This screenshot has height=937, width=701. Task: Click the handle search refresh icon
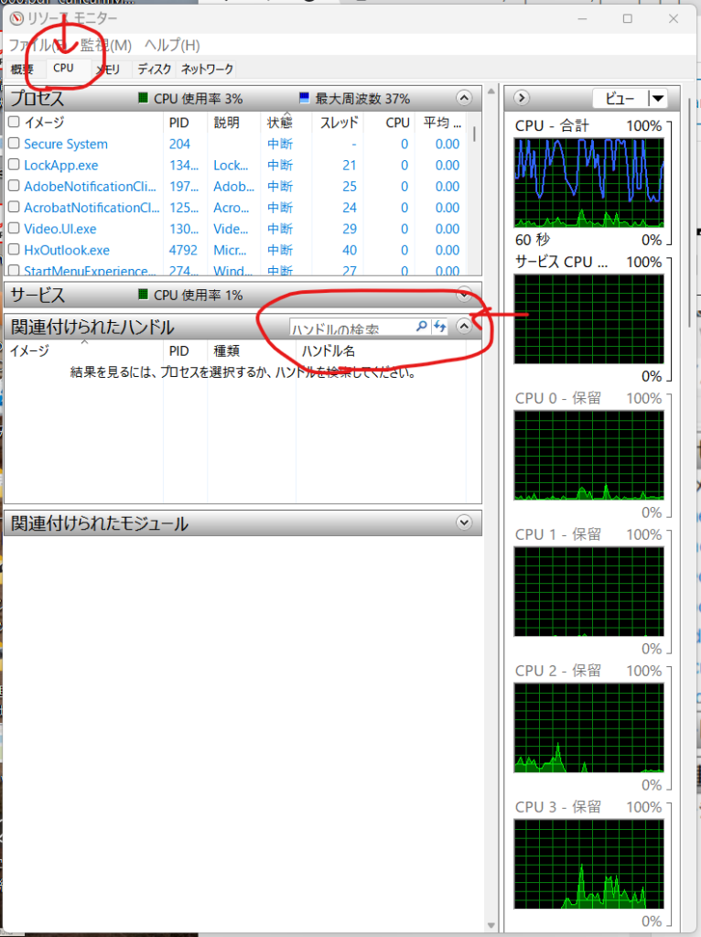pyautogui.click(x=440, y=327)
